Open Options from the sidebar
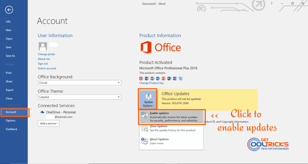This screenshot has width=308, height=164. tap(10, 121)
